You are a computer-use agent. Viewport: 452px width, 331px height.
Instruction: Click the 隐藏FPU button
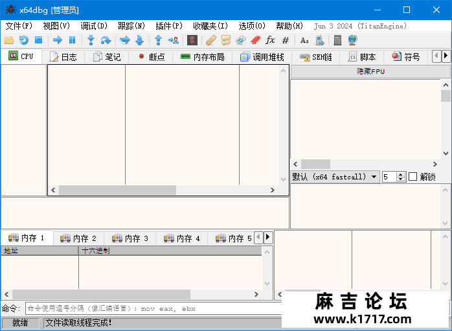point(370,71)
